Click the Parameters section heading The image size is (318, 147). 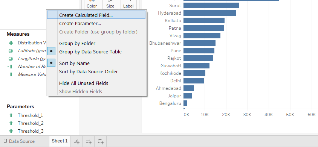[x=20, y=106]
